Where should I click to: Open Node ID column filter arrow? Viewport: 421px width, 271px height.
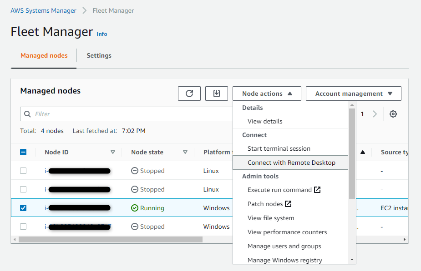coord(113,152)
